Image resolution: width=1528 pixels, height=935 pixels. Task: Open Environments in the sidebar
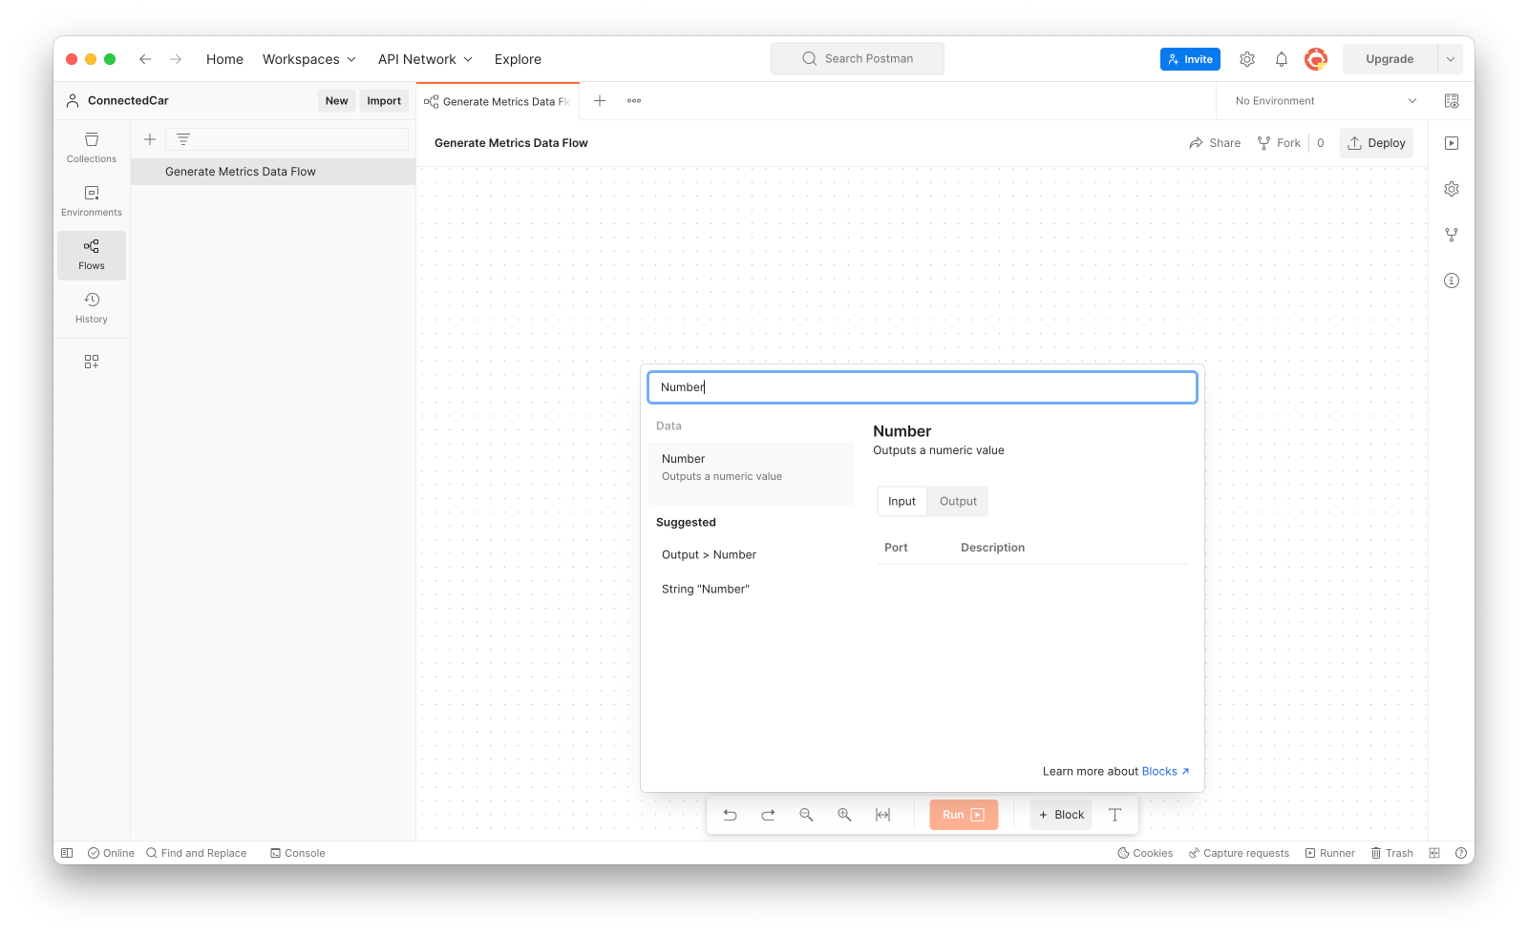[92, 201]
